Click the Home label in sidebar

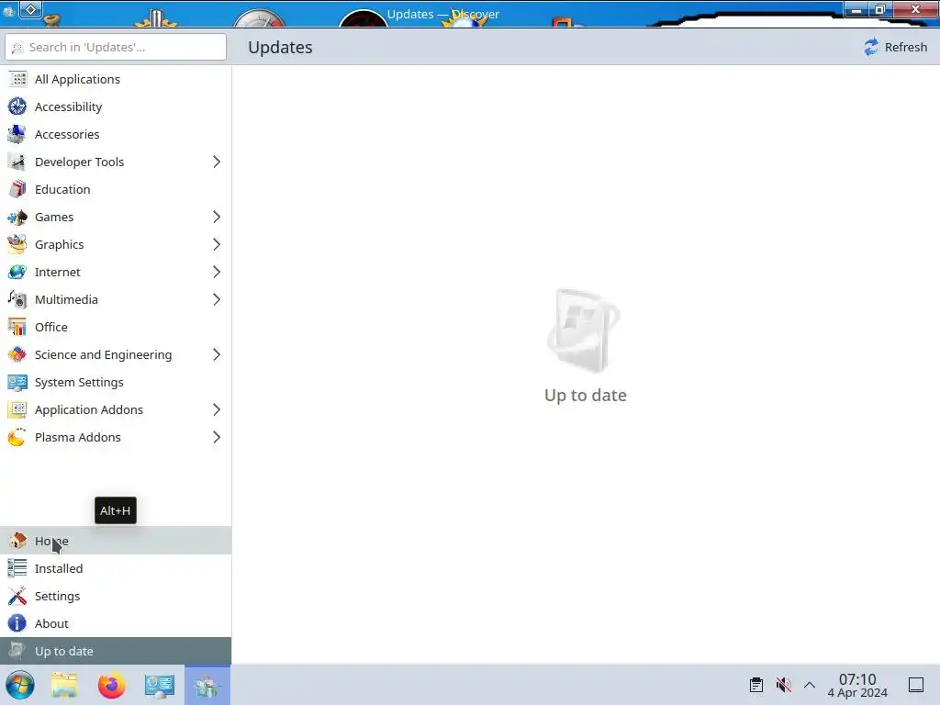click(x=51, y=541)
